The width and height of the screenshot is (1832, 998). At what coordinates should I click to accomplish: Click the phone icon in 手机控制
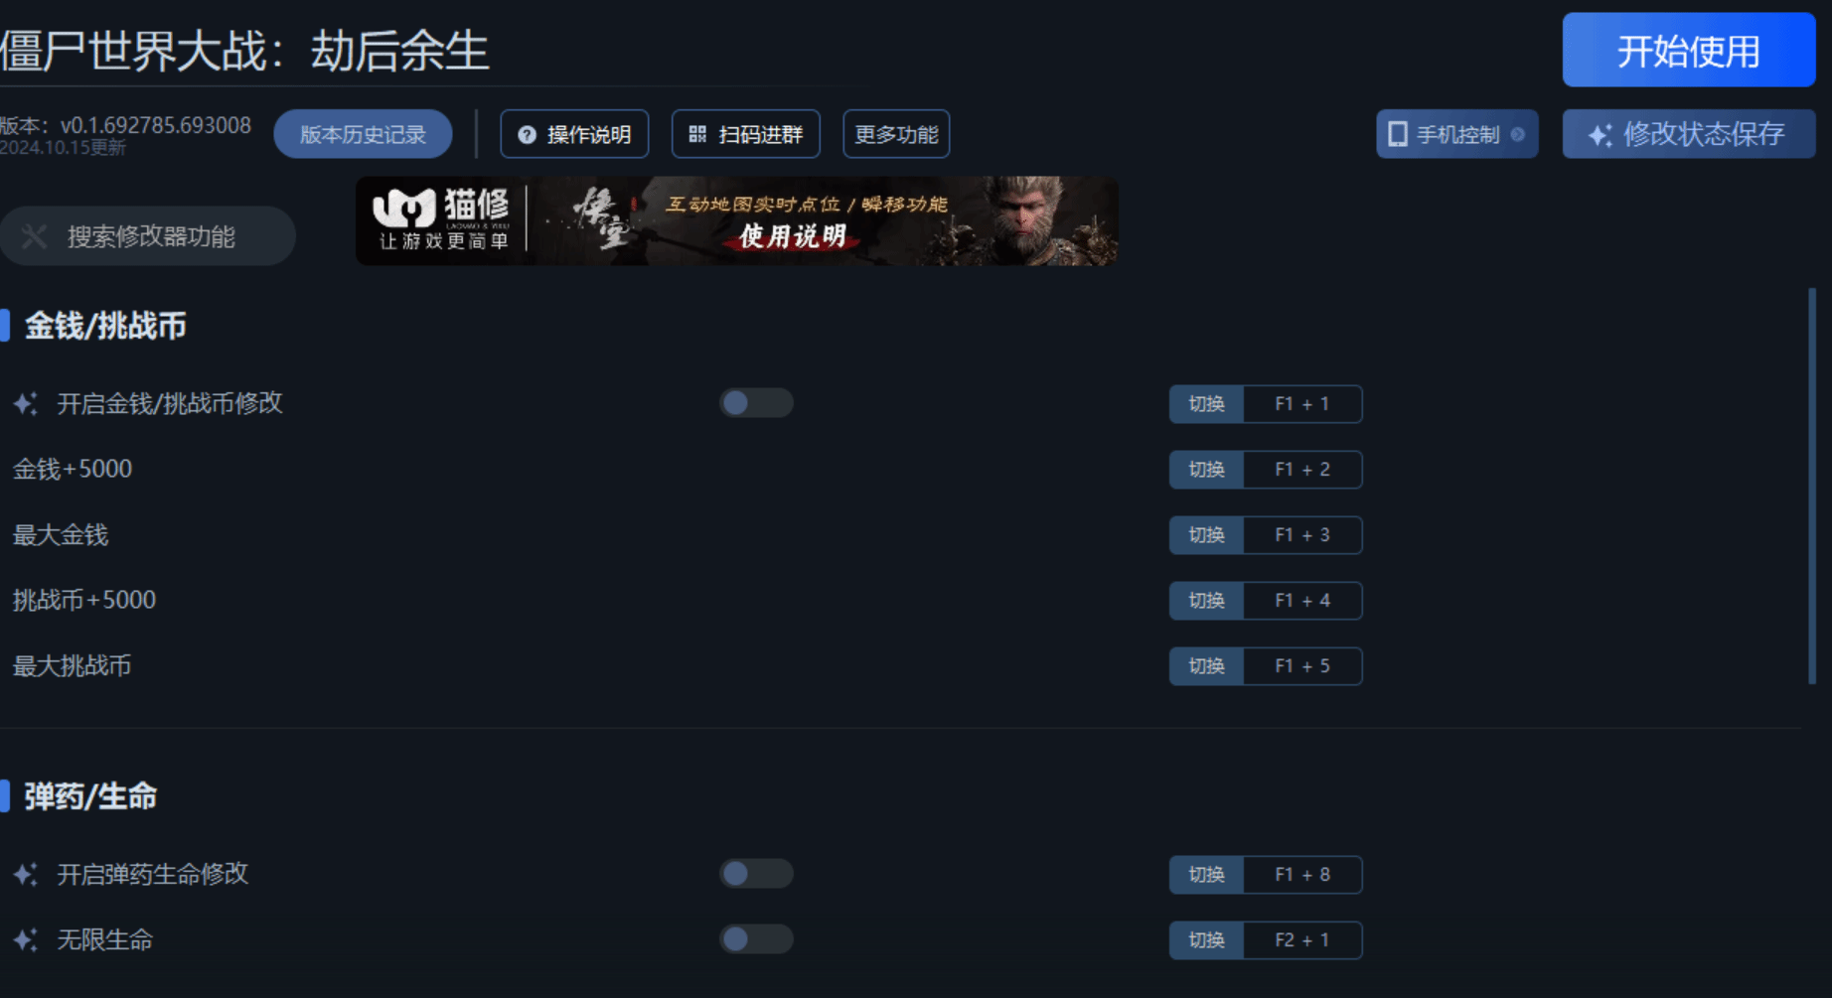point(1398,134)
